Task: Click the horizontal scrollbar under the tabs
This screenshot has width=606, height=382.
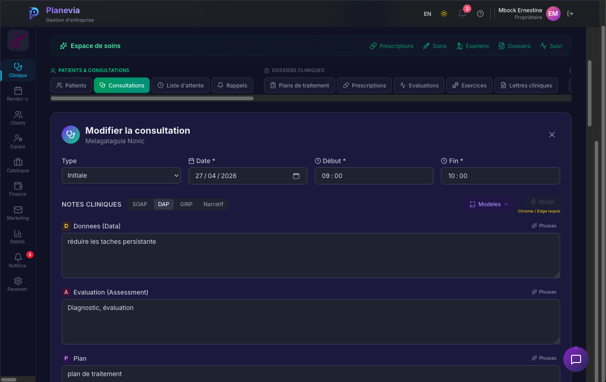Action: (152, 98)
